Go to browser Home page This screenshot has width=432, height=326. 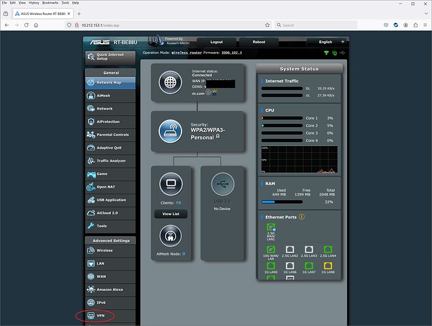[x=36, y=25]
